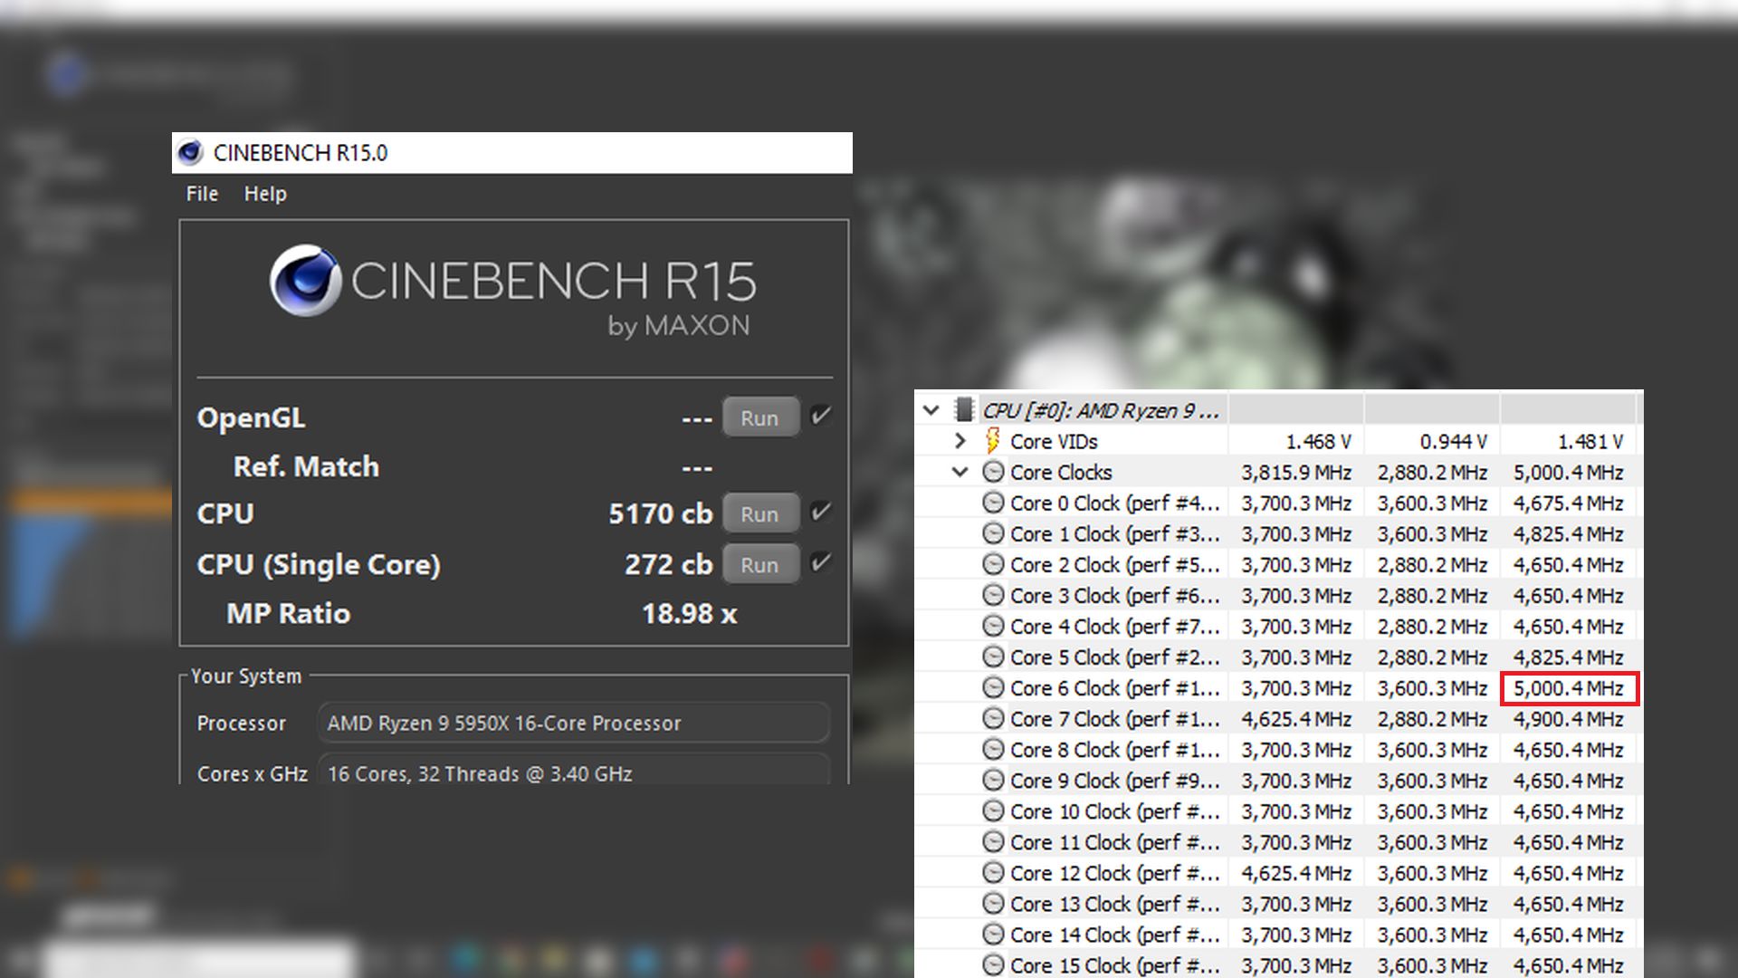The height and width of the screenshot is (978, 1738).
Task: Click the Core 1 Clock sensor icon
Action: click(x=993, y=533)
